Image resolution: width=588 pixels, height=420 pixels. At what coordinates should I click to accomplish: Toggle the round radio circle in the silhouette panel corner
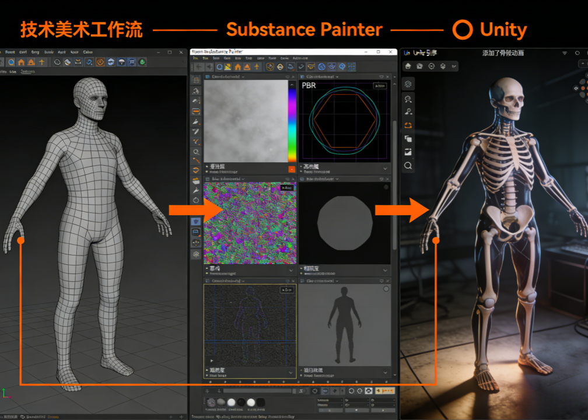point(386,289)
